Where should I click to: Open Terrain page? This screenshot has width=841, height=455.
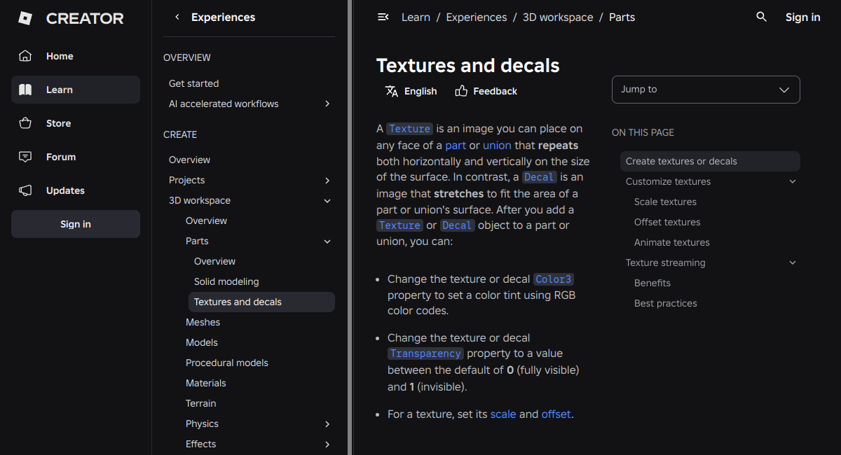tap(201, 403)
